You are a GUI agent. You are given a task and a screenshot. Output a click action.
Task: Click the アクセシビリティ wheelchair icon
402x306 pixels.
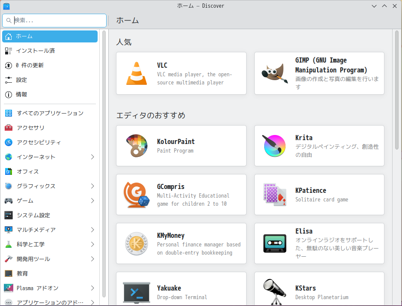point(9,142)
